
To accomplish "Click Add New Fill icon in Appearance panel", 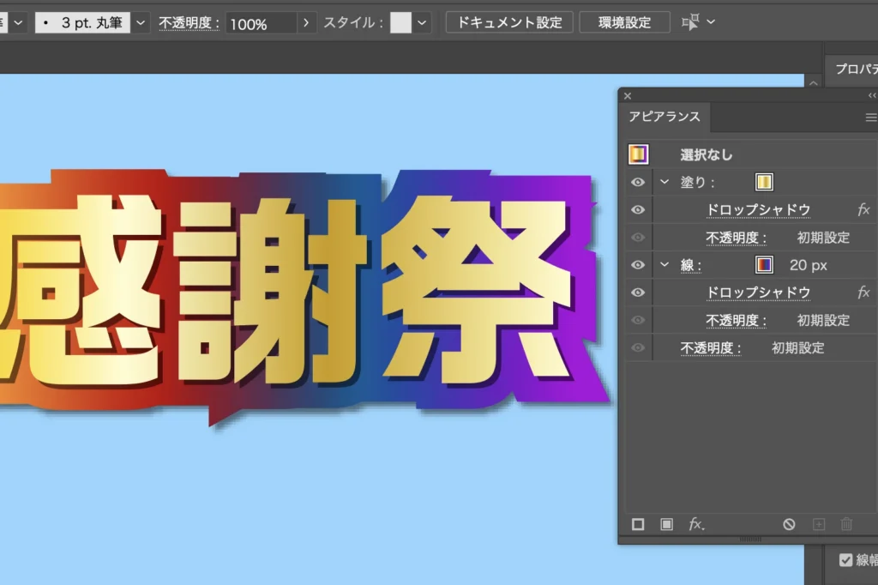I will tap(666, 524).
